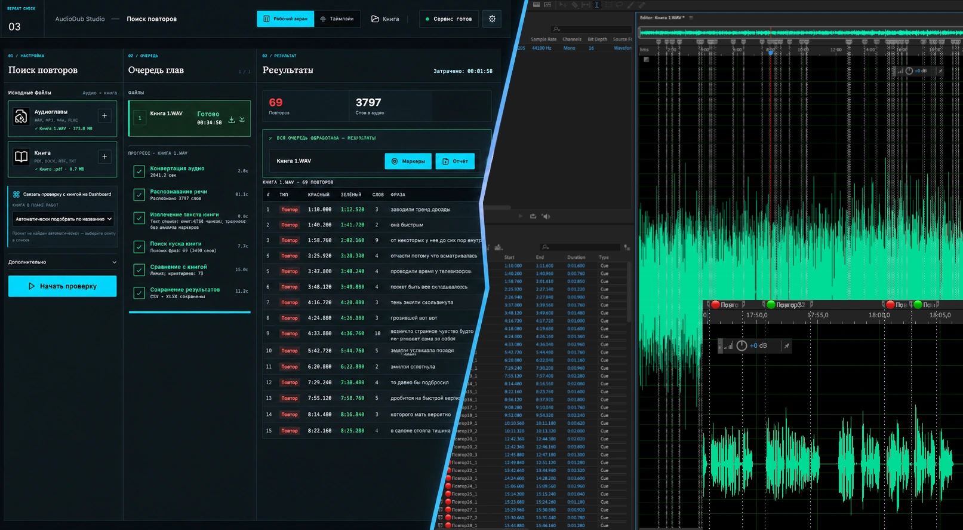This screenshot has width=963, height=530.
Task: Expand the Дополнительно section
Action: (x=63, y=262)
